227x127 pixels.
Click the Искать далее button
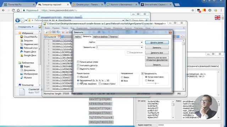tap(157, 43)
